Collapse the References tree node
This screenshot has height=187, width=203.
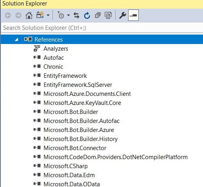(x=16, y=39)
